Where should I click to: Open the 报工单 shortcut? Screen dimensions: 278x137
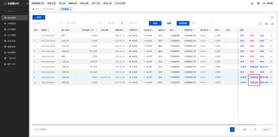click(x=62, y=3)
